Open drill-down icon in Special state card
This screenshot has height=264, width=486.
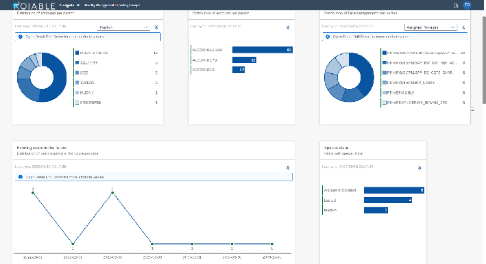420,168
